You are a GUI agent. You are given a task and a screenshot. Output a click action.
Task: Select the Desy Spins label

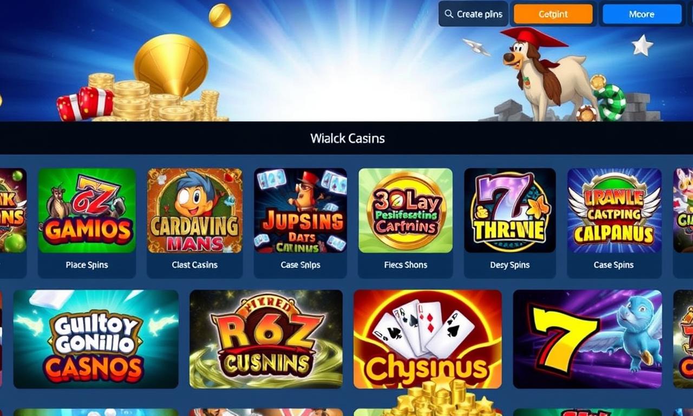(510, 265)
